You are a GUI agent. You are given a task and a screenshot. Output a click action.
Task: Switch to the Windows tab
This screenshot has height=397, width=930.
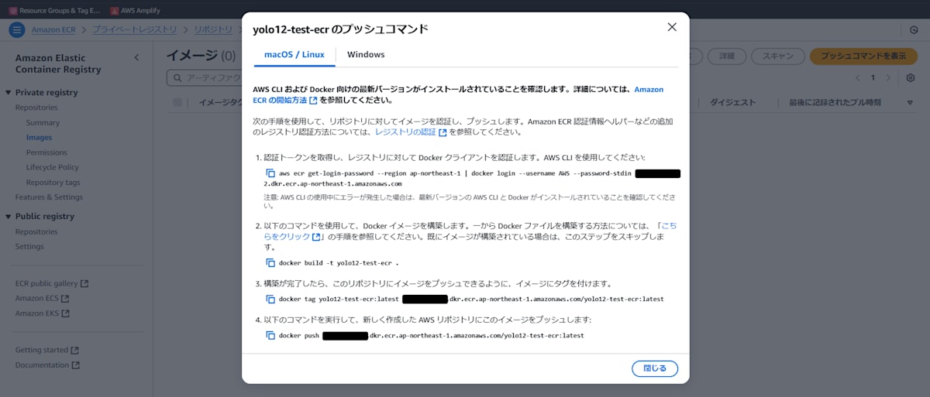(366, 54)
